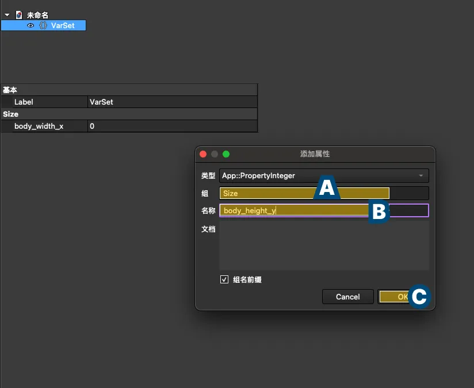Click the body_width_x value cell

[x=171, y=126]
